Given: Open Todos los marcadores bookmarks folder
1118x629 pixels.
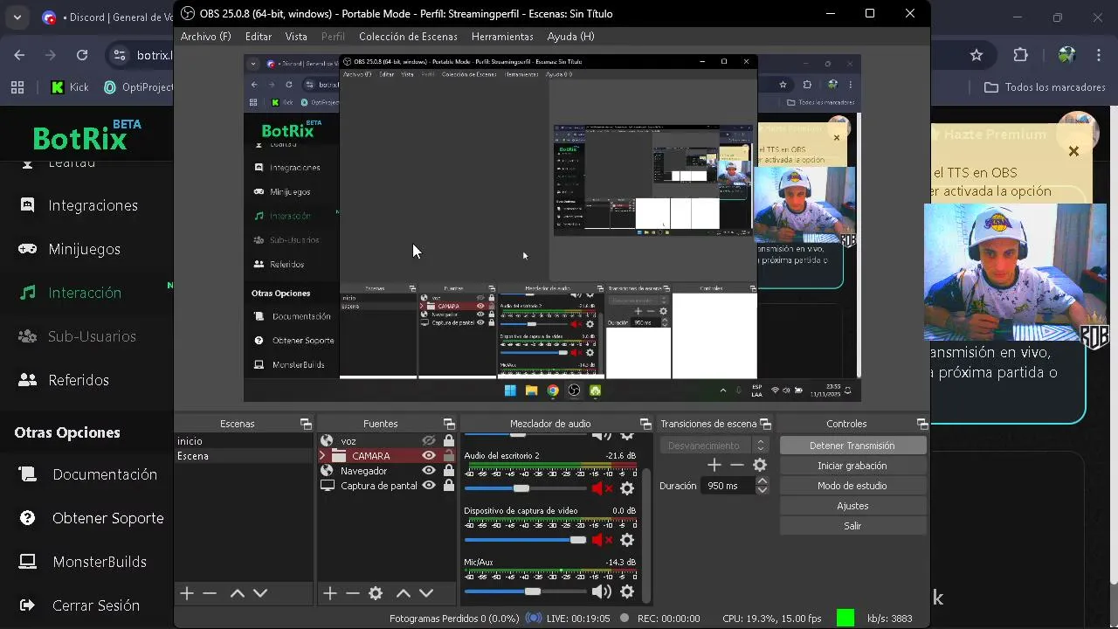Looking at the screenshot, I should pos(1045,87).
